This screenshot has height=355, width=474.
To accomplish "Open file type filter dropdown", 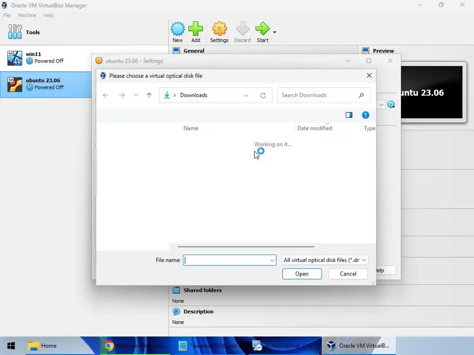I will (x=324, y=260).
